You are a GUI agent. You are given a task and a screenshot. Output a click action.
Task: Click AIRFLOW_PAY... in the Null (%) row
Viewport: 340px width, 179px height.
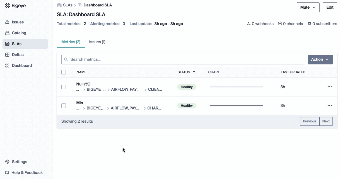click(125, 90)
